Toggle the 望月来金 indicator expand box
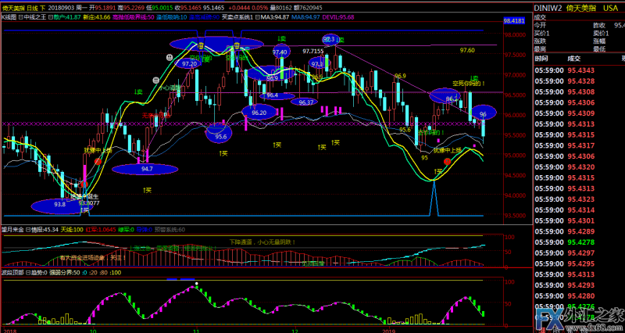The height and width of the screenshot is (333, 625). click(x=4, y=229)
